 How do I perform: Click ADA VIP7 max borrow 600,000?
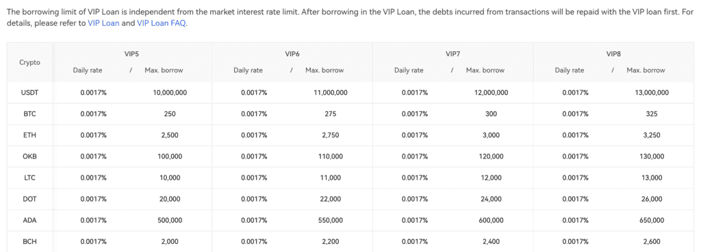pos(491,221)
